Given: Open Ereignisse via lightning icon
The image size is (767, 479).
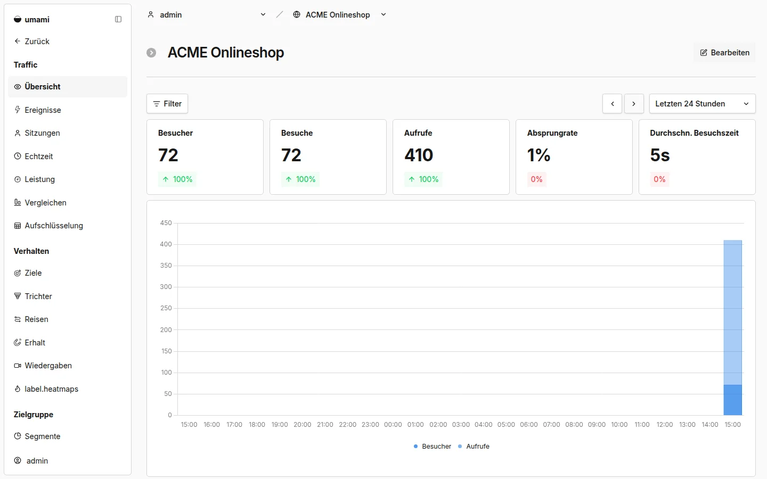Looking at the screenshot, I should [18, 110].
